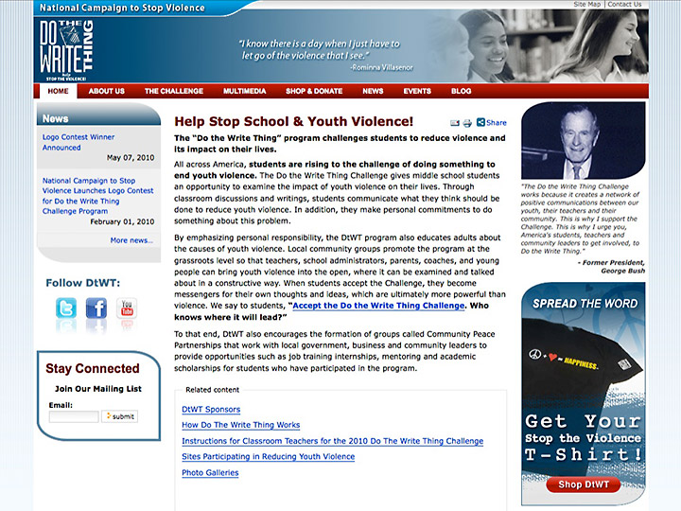Screen dimensions: 681x511
Task: Open THE CHALLENGE menu item
Action: 173,92
